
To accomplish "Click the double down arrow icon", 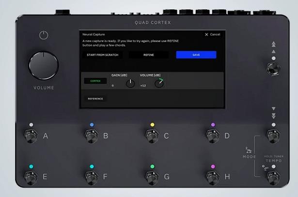I will (273, 116).
